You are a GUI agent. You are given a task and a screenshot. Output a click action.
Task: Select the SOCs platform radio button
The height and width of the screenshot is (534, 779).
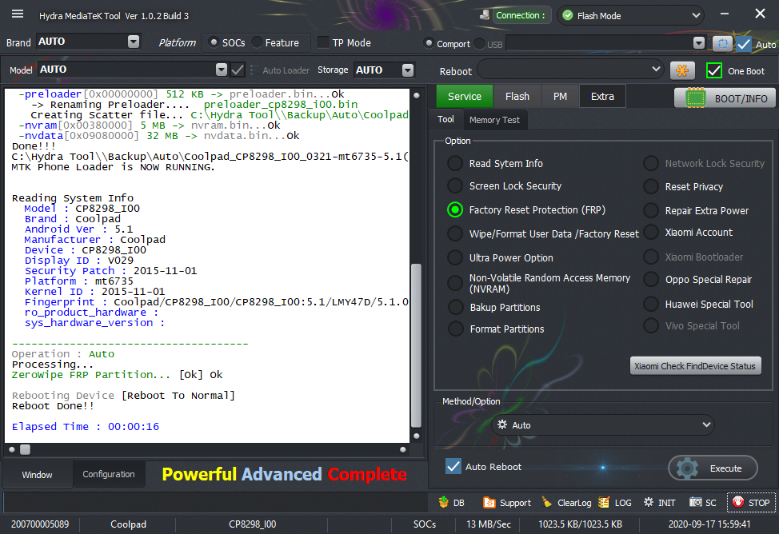coord(214,42)
